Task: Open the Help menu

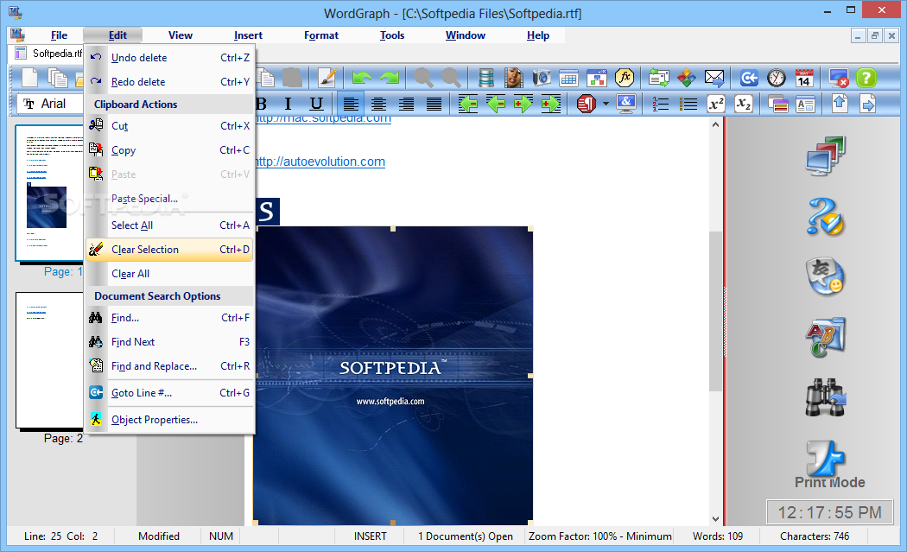Action: point(538,35)
